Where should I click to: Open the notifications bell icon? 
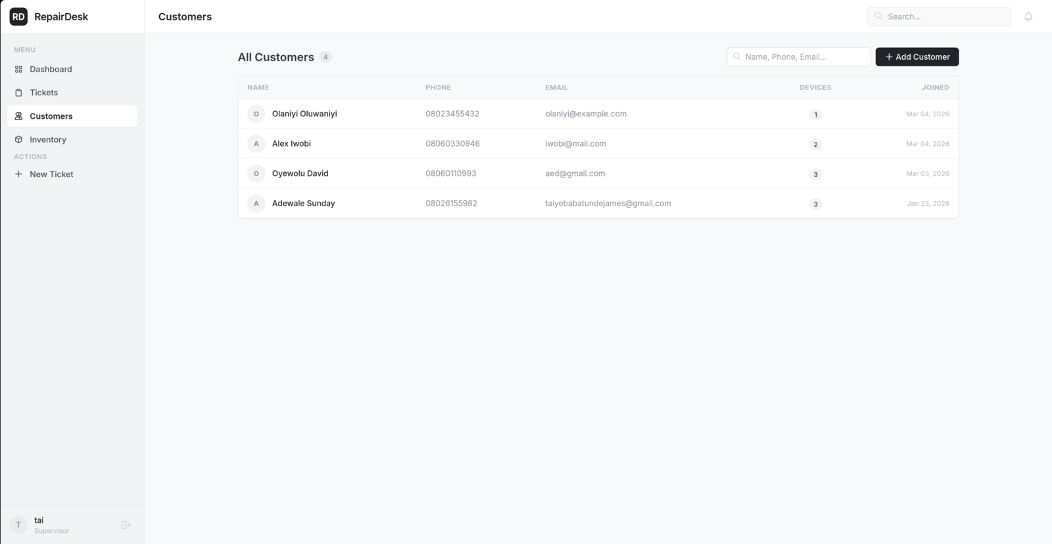[1028, 17]
